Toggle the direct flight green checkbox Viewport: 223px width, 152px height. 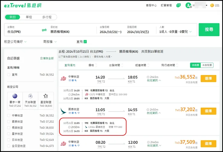click(85, 42)
